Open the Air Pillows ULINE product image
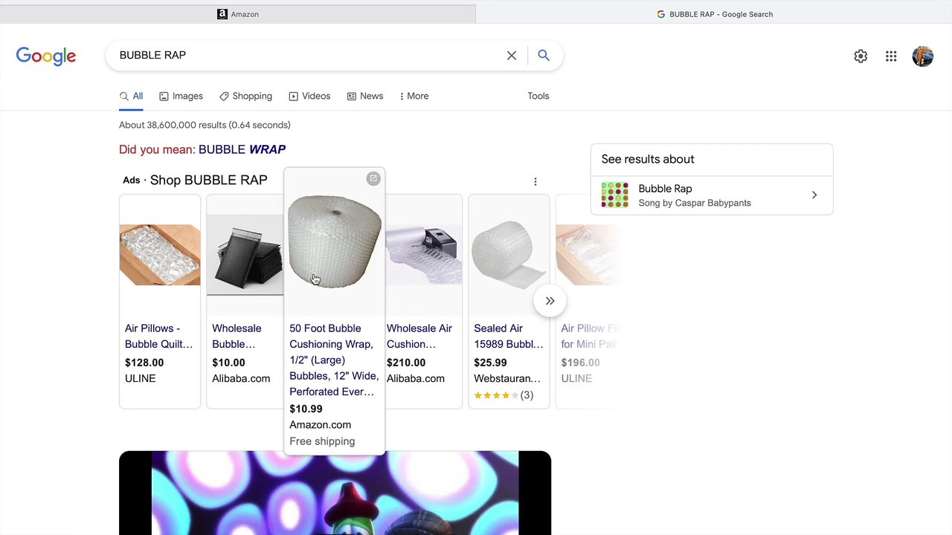 pyautogui.click(x=160, y=255)
